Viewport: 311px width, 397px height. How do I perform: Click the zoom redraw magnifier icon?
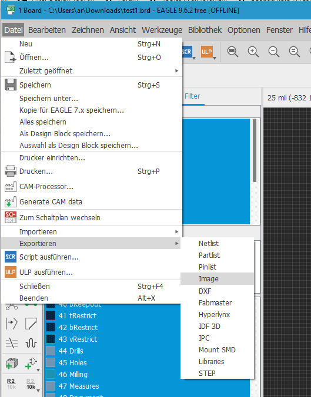295,52
